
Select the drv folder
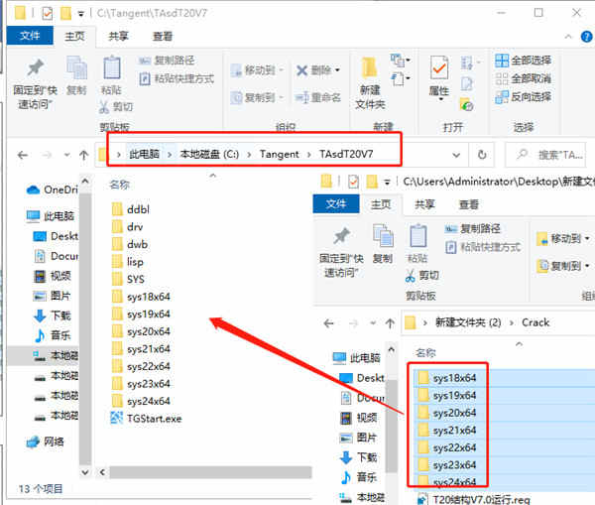(x=128, y=226)
